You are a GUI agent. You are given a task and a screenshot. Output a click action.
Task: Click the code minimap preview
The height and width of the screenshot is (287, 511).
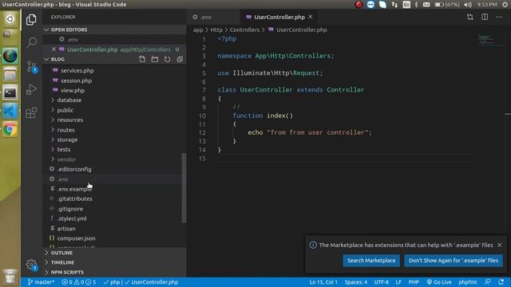pyautogui.click(x=487, y=40)
